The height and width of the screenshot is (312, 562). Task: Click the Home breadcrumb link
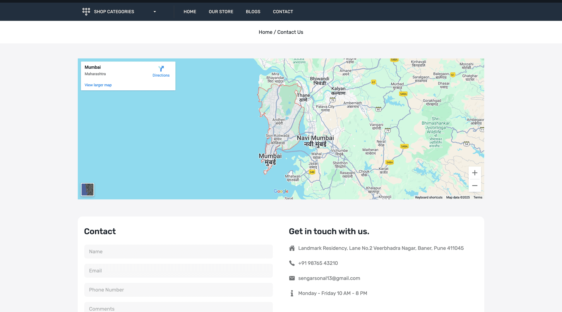[x=265, y=32]
